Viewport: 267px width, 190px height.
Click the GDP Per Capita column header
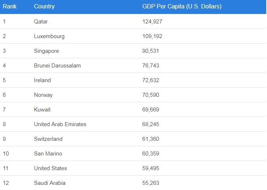click(182, 7)
